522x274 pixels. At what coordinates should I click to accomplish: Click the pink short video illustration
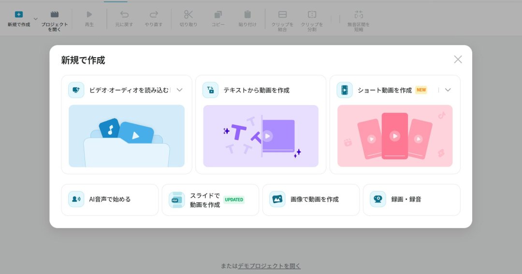[x=394, y=136]
